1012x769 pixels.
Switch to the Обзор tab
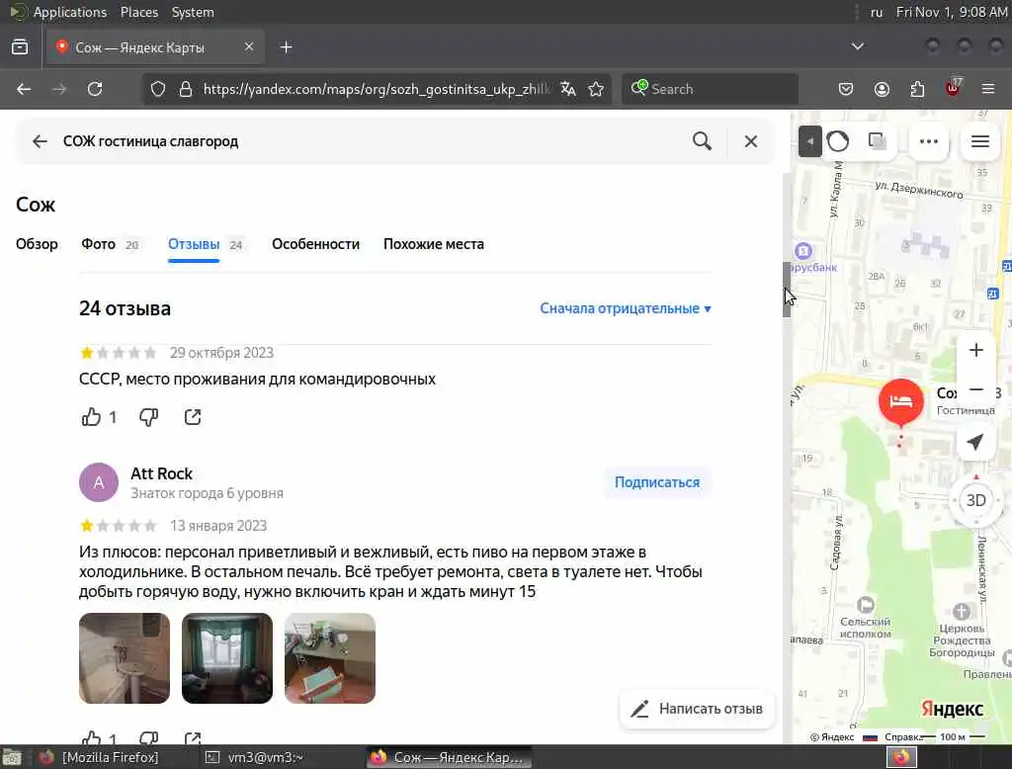(x=37, y=244)
